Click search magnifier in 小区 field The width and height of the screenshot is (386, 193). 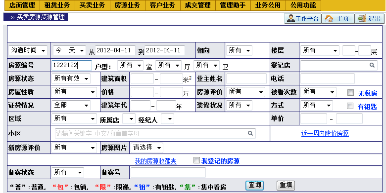pos(250,133)
